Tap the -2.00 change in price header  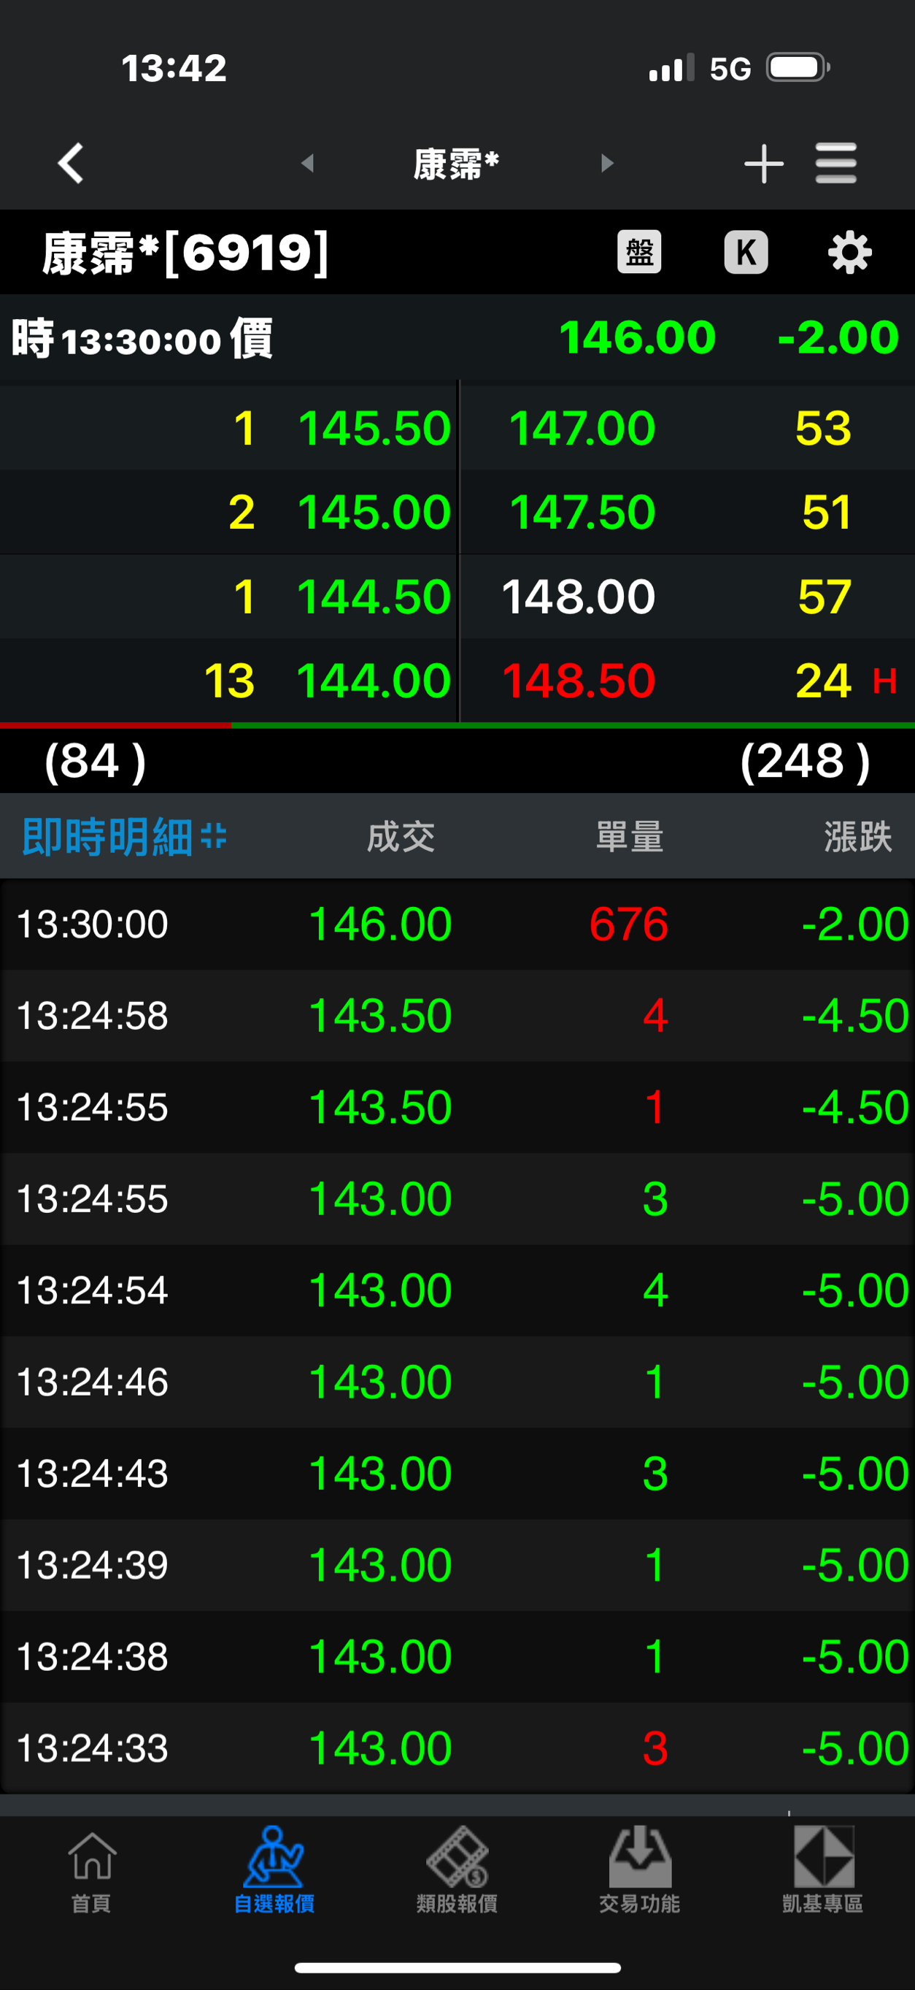(838, 337)
